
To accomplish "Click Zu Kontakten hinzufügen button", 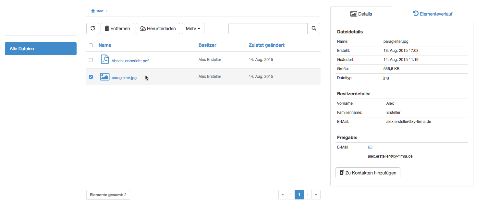I will (x=368, y=173).
